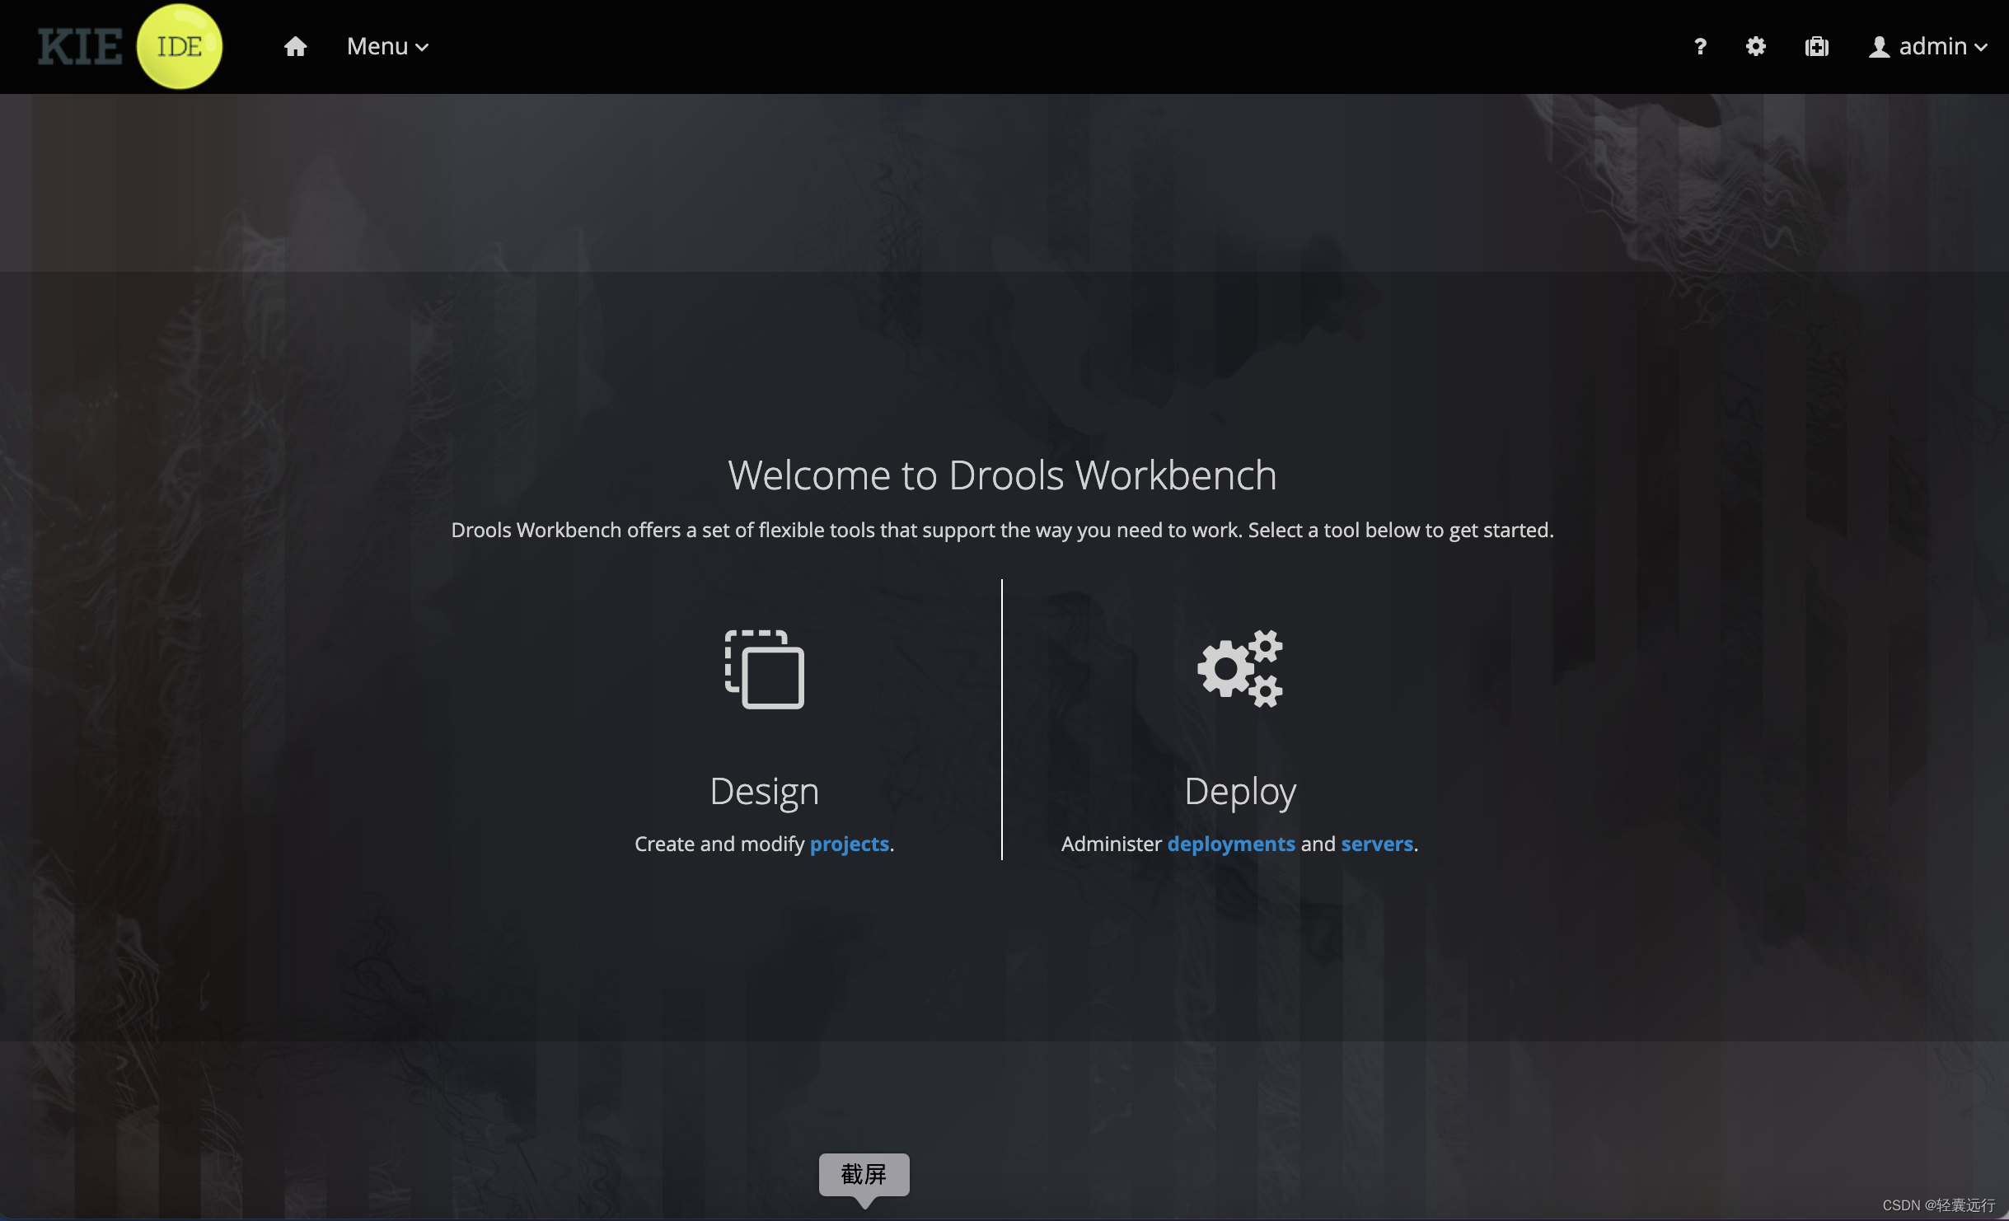Open the deployments link
The width and height of the screenshot is (2009, 1221).
point(1231,844)
